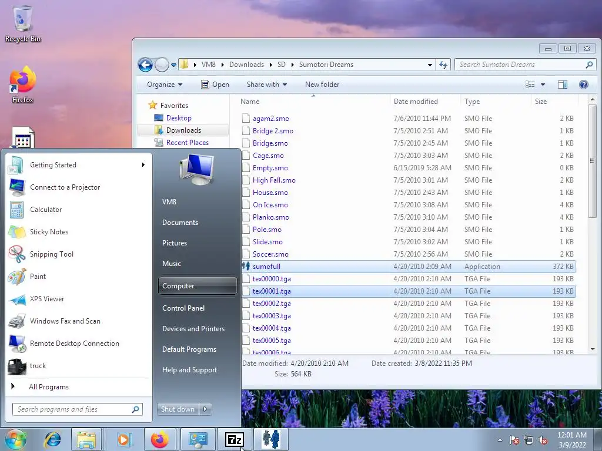Expand the Getting Started submenu arrow

point(143,165)
